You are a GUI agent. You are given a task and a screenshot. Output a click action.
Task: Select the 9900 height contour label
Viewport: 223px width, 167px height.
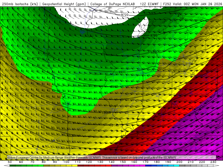pos(122,72)
